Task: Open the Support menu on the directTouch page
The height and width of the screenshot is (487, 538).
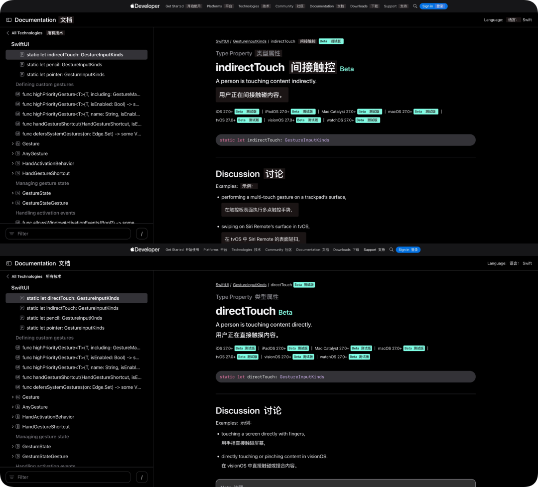Action: tap(374, 249)
